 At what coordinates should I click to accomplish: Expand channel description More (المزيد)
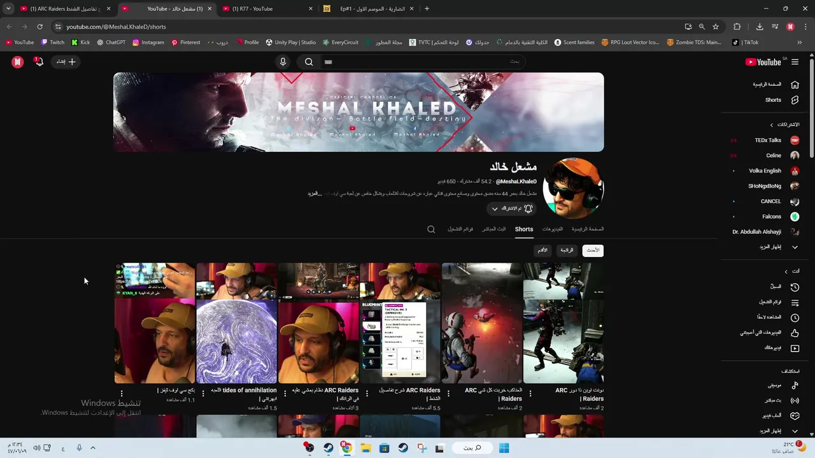315,193
